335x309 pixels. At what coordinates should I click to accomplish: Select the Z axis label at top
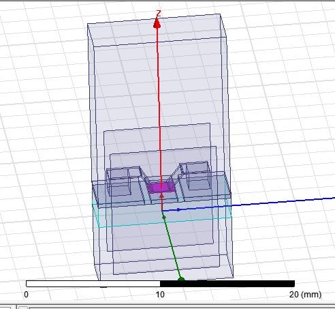pos(158,14)
